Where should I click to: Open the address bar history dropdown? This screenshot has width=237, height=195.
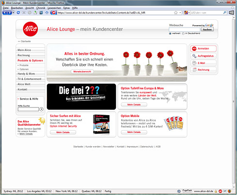point(180,13)
